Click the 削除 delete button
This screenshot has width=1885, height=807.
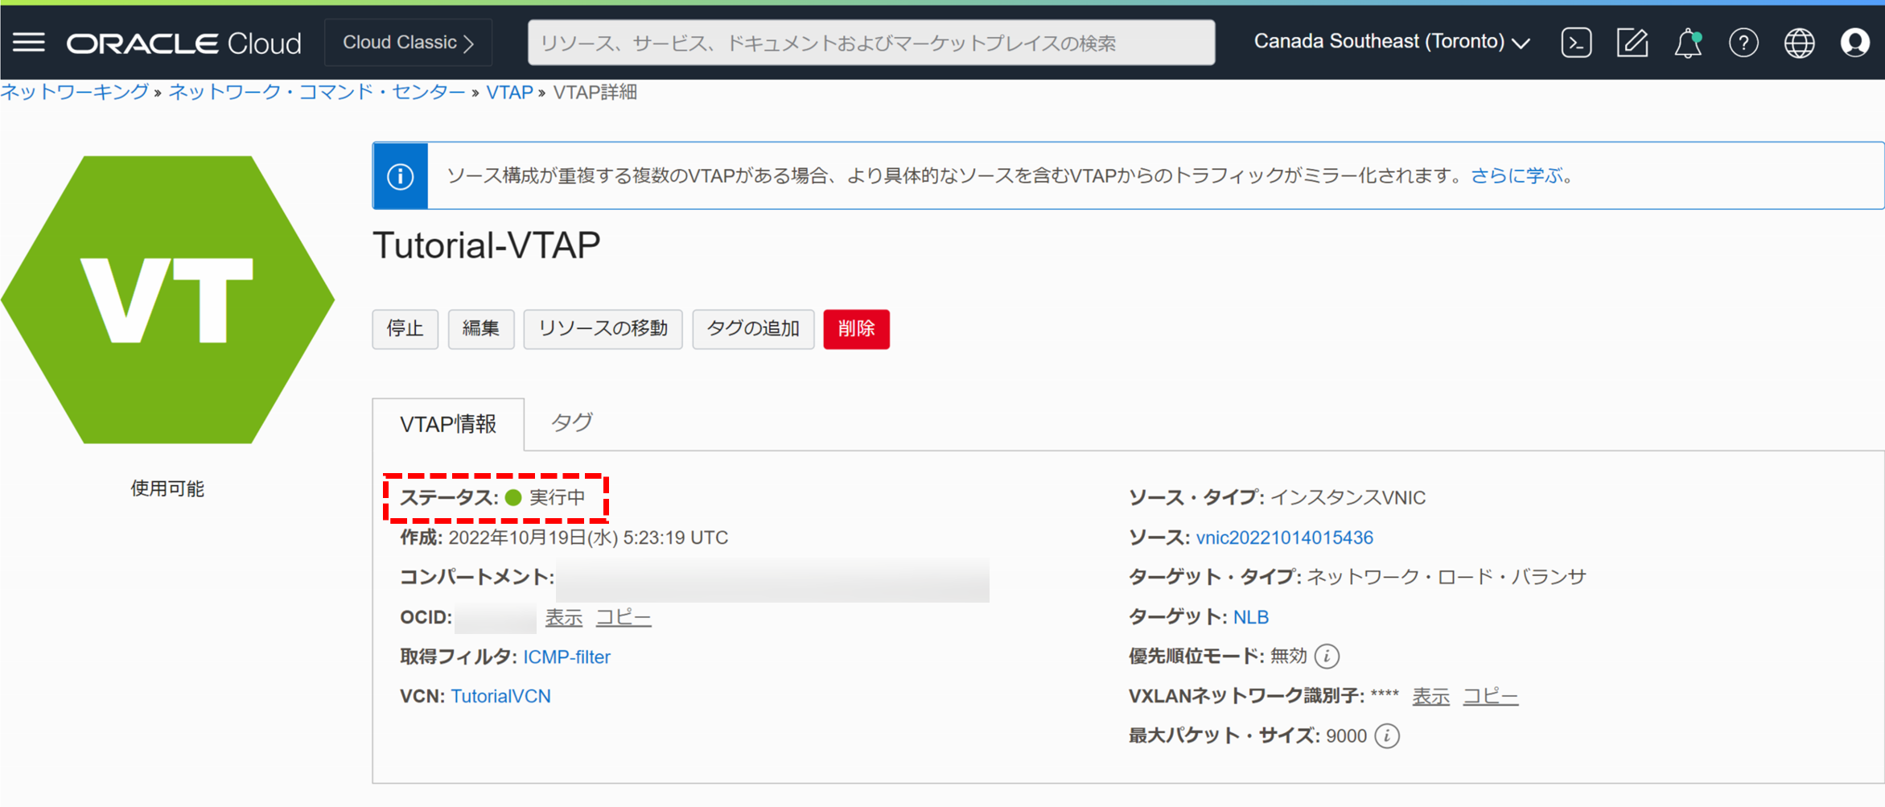[855, 329]
